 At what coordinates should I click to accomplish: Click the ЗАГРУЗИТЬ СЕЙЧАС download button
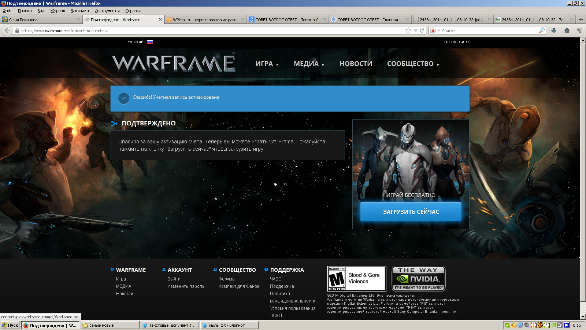[x=411, y=212]
